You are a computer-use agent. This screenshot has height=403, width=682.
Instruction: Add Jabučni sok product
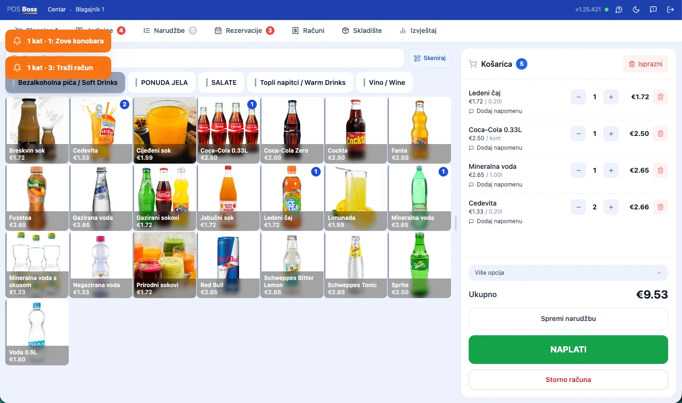pos(228,197)
